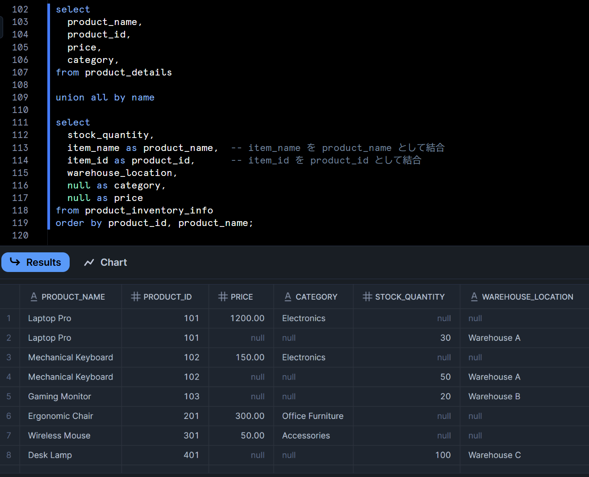Select result row number 8

pos(9,455)
